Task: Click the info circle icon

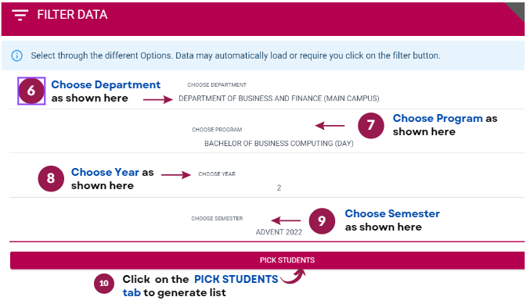Action: [x=17, y=55]
